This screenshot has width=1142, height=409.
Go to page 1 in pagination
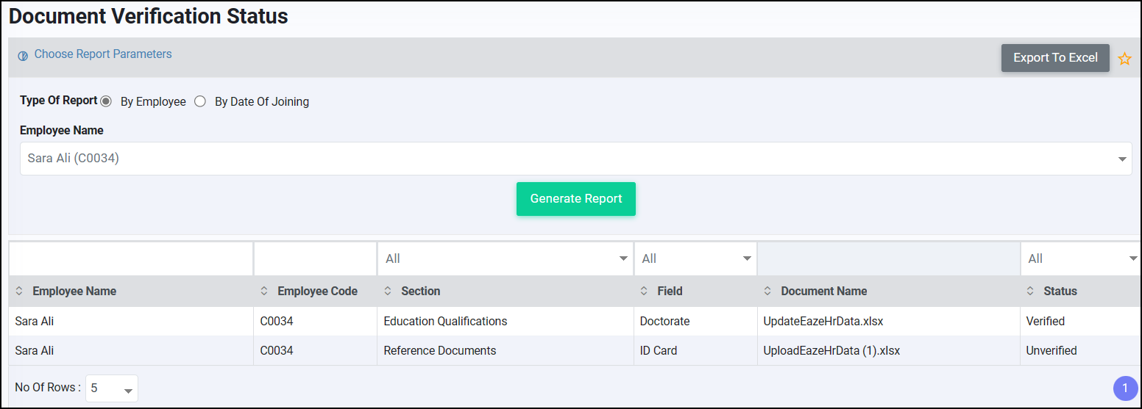coord(1125,388)
